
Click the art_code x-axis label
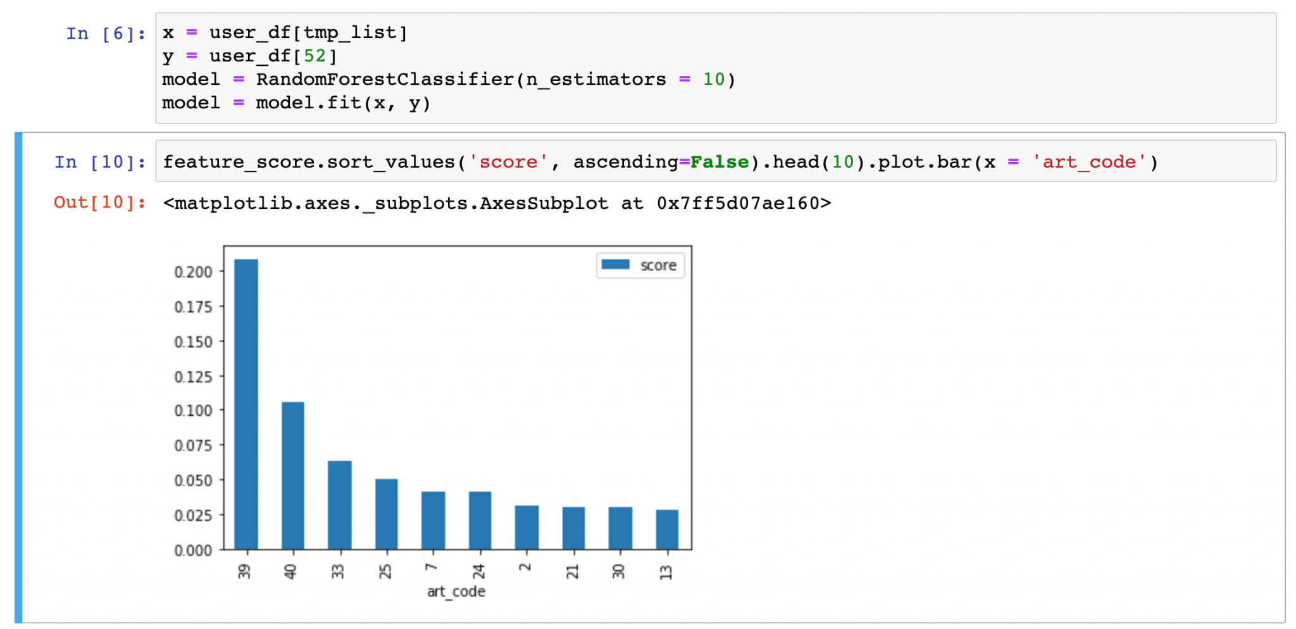click(x=456, y=592)
